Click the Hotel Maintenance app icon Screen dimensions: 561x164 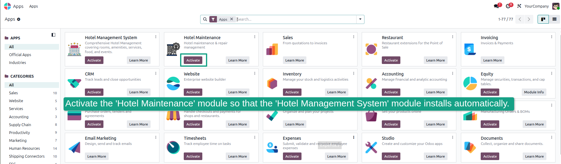pyautogui.click(x=173, y=49)
